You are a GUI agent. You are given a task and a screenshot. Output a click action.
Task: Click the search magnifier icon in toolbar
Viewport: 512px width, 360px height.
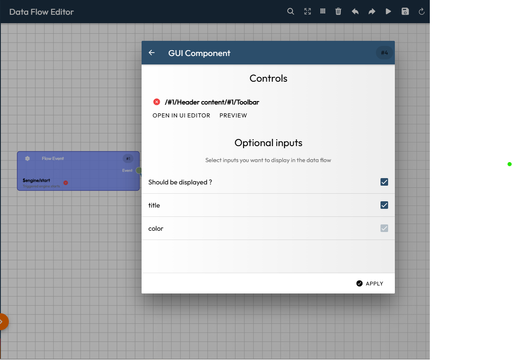[290, 11]
